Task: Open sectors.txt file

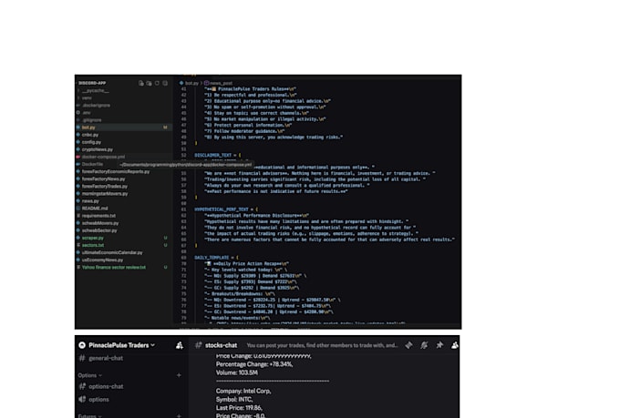Action: (x=93, y=245)
